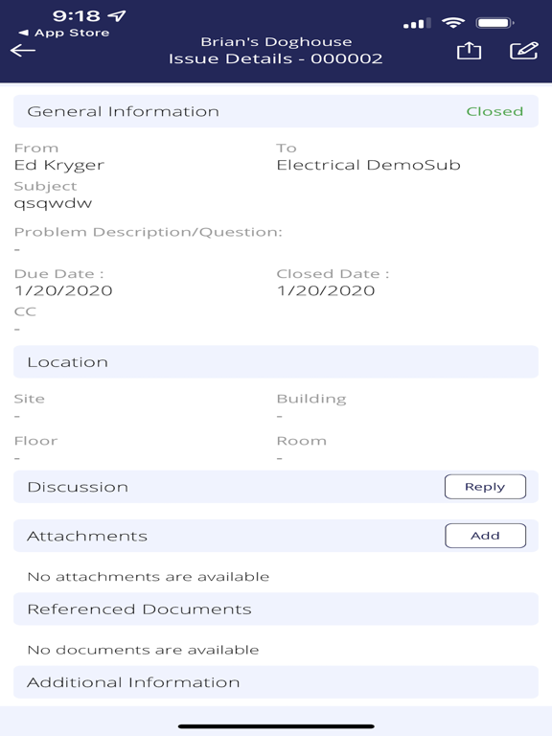Viewport: 552px width, 736px height.
Task: Tap the Closed status label
Action: (x=494, y=111)
